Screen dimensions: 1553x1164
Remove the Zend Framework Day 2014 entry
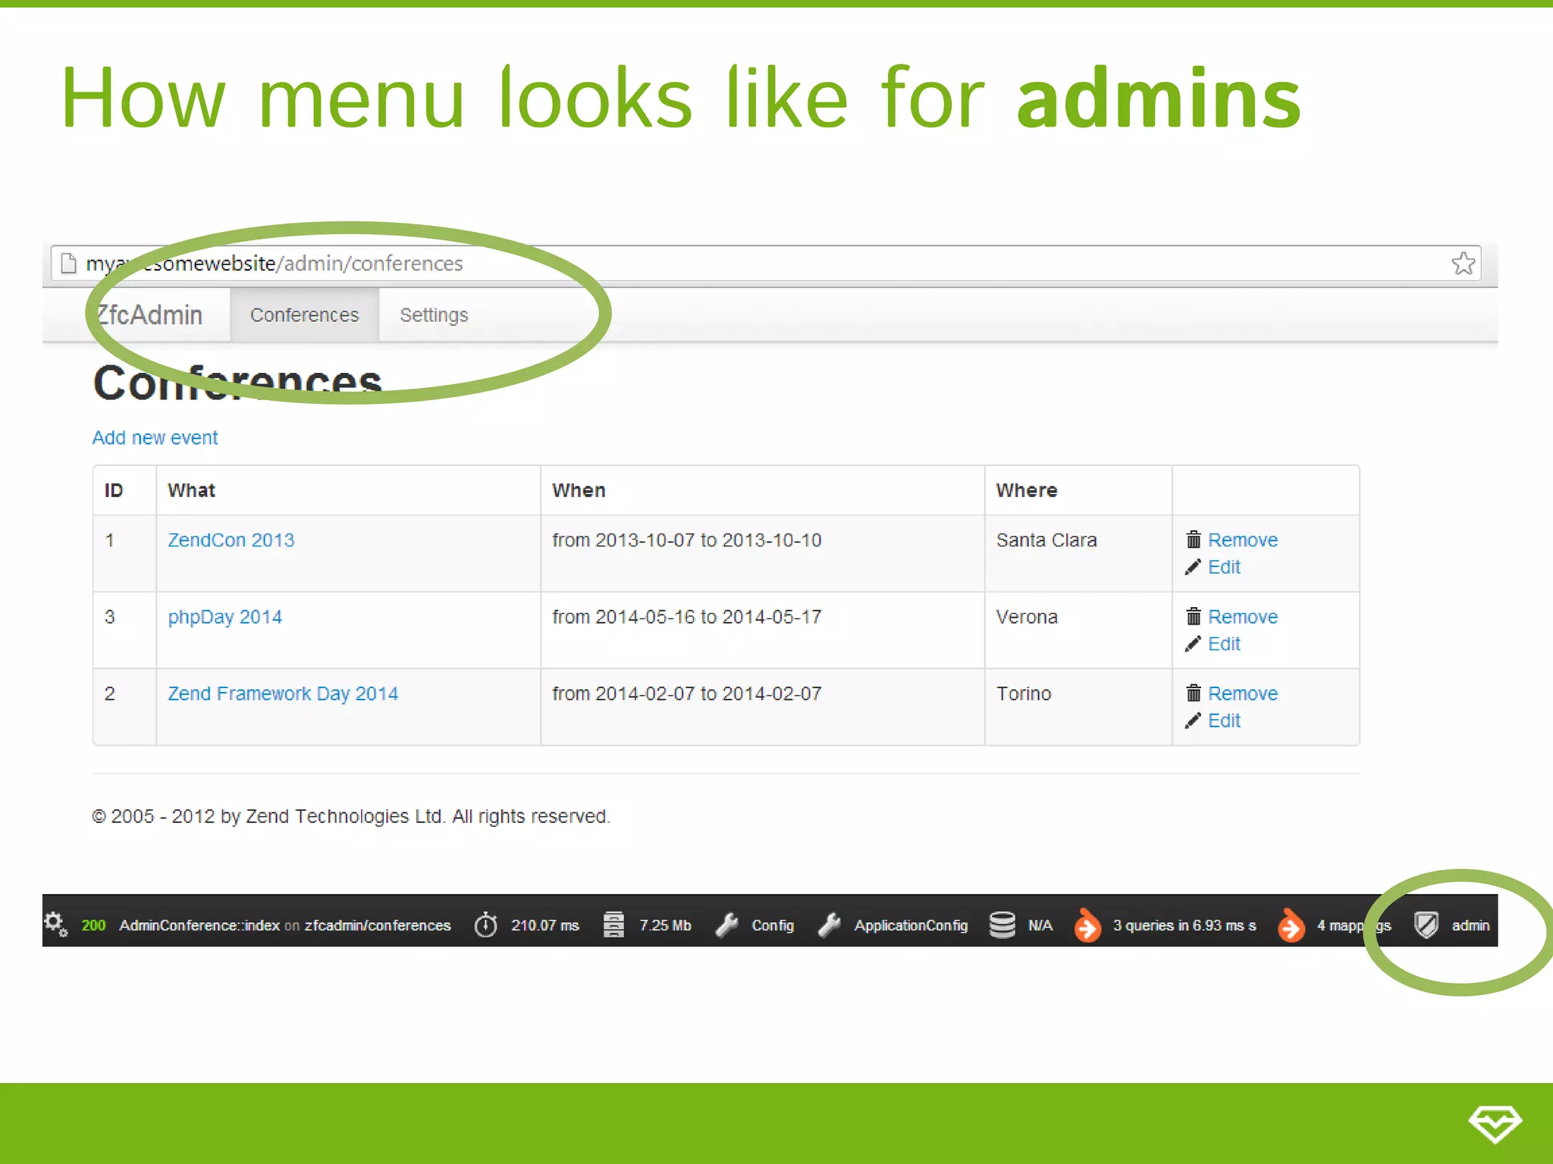pos(1242,693)
